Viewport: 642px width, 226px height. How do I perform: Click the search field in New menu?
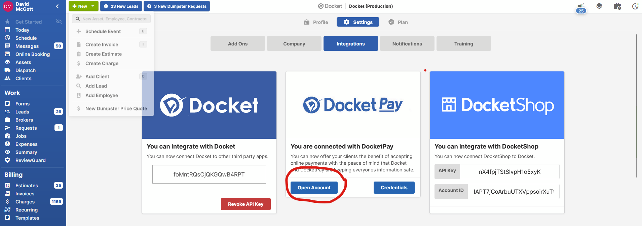[111, 19]
